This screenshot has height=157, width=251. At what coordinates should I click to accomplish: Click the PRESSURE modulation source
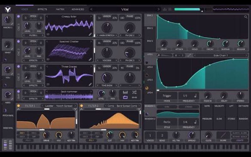pos(207,119)
